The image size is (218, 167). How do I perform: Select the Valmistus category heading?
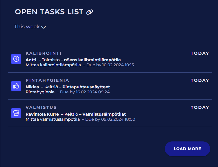tap(41, 107)
